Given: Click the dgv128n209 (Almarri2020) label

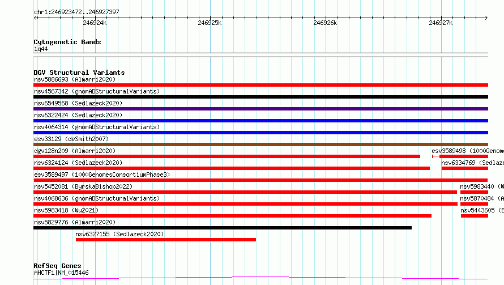Looking at the screenshot, I should 75,151.
